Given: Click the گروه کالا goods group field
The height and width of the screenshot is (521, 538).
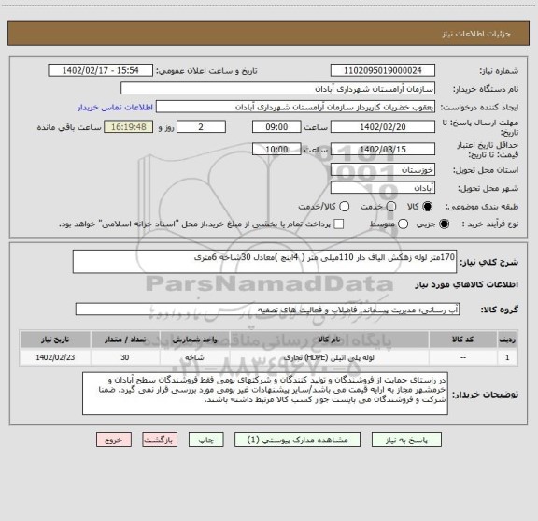Looking at the screenshot, I should [267, 310].
